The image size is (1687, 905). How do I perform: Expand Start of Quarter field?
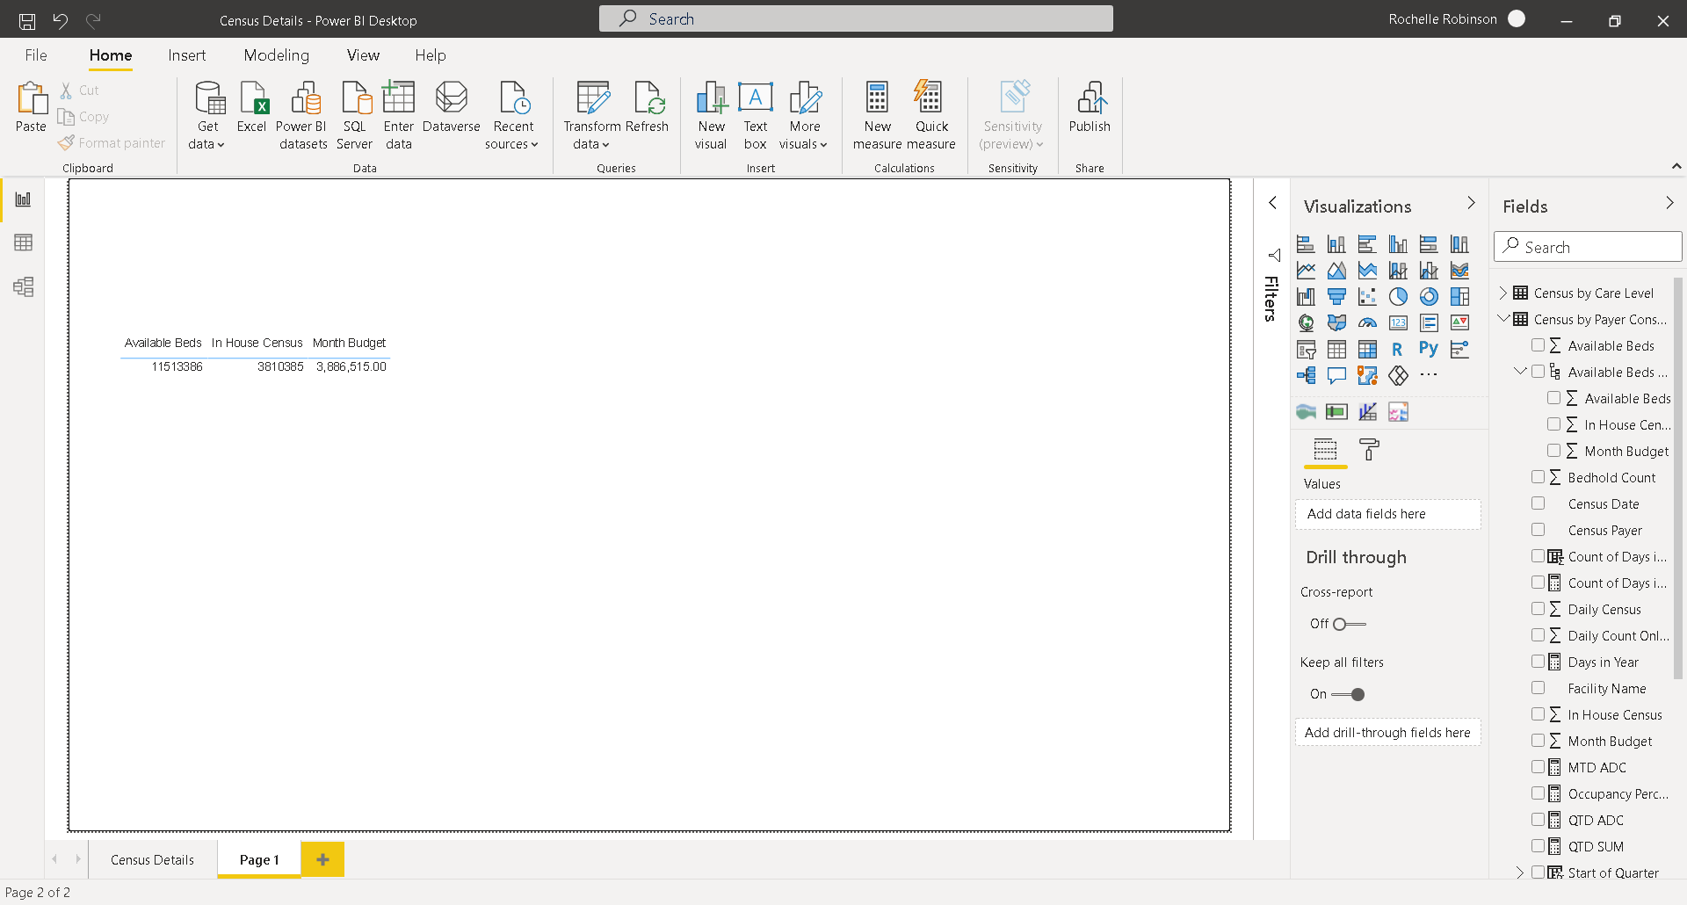coord(1520,872)
